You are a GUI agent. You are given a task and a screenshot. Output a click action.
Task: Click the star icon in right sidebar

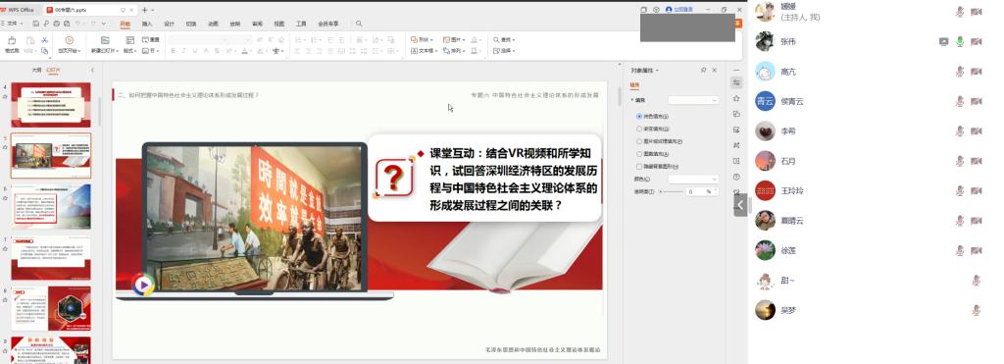point(737,98)
